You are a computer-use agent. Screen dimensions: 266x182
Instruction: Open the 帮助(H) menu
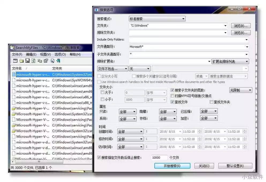pos(75,54)
